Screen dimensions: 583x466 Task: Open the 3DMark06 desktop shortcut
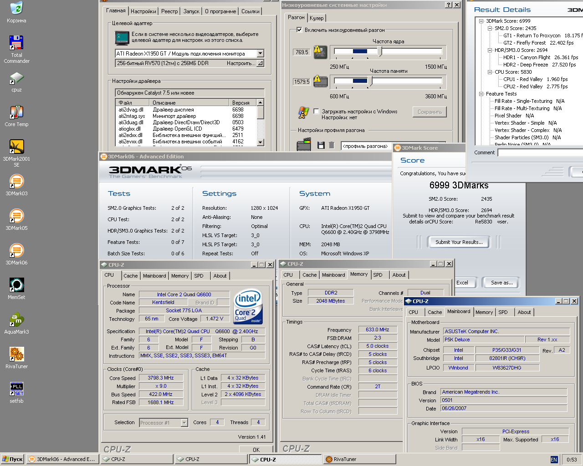[x=16, y=254]
